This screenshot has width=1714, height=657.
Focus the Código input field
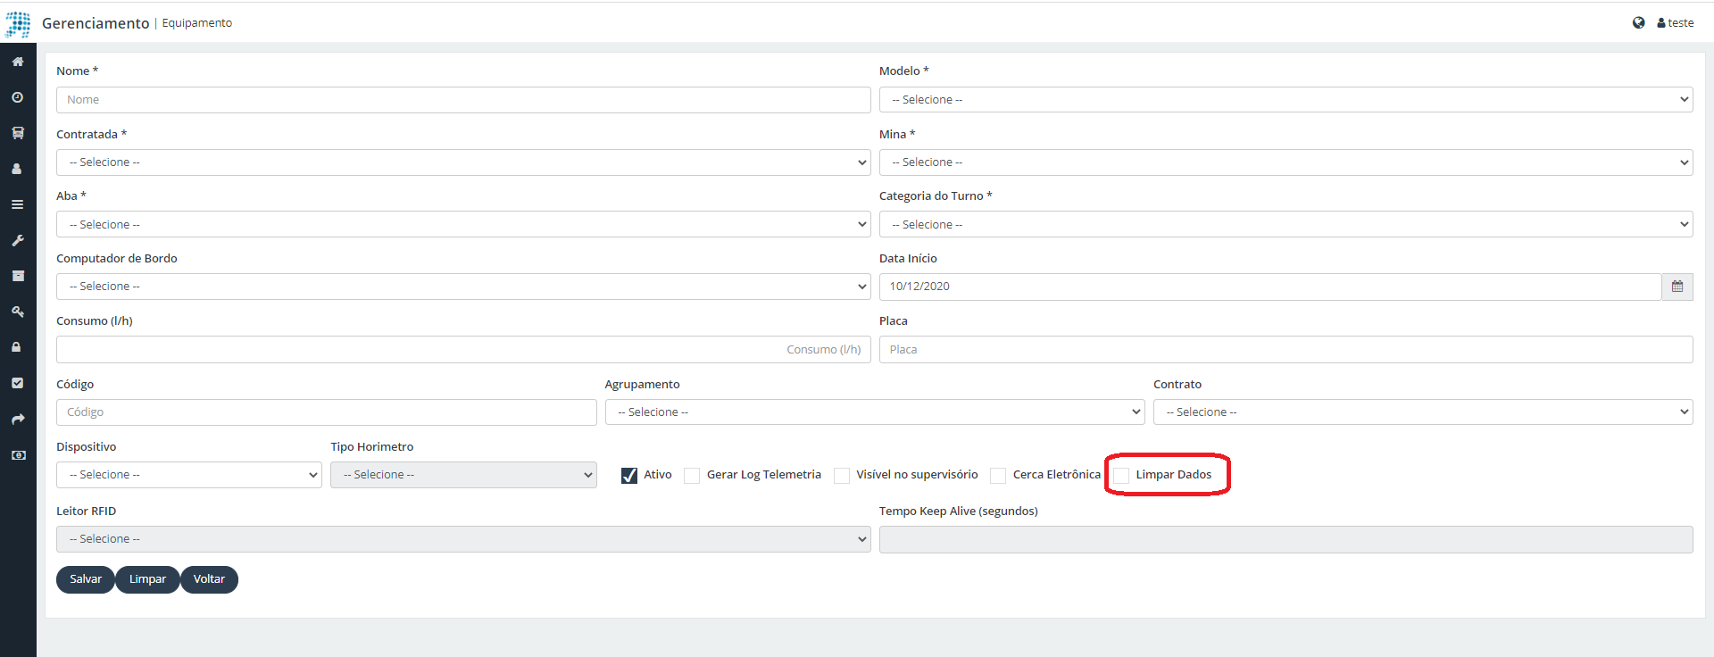point(326,412)
